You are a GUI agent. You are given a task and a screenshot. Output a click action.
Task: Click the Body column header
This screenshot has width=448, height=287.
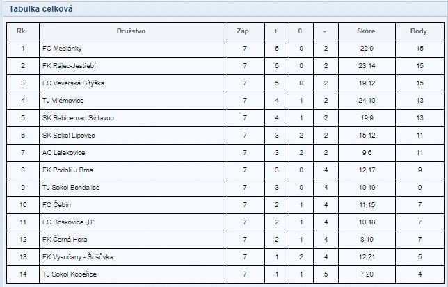(419, 31)
